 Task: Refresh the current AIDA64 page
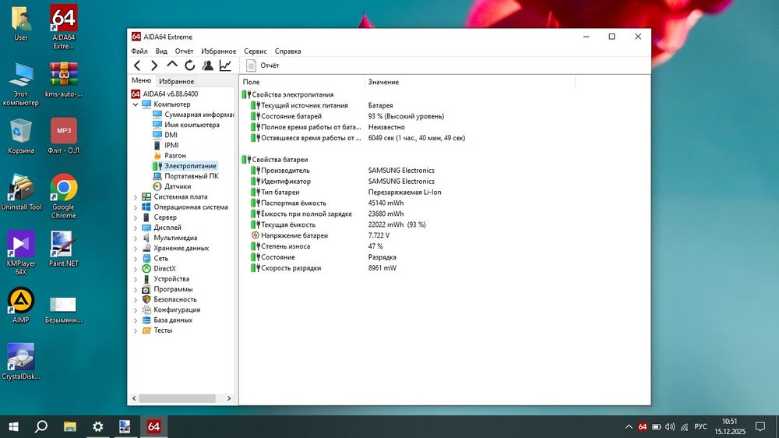[x=190, y=65]
